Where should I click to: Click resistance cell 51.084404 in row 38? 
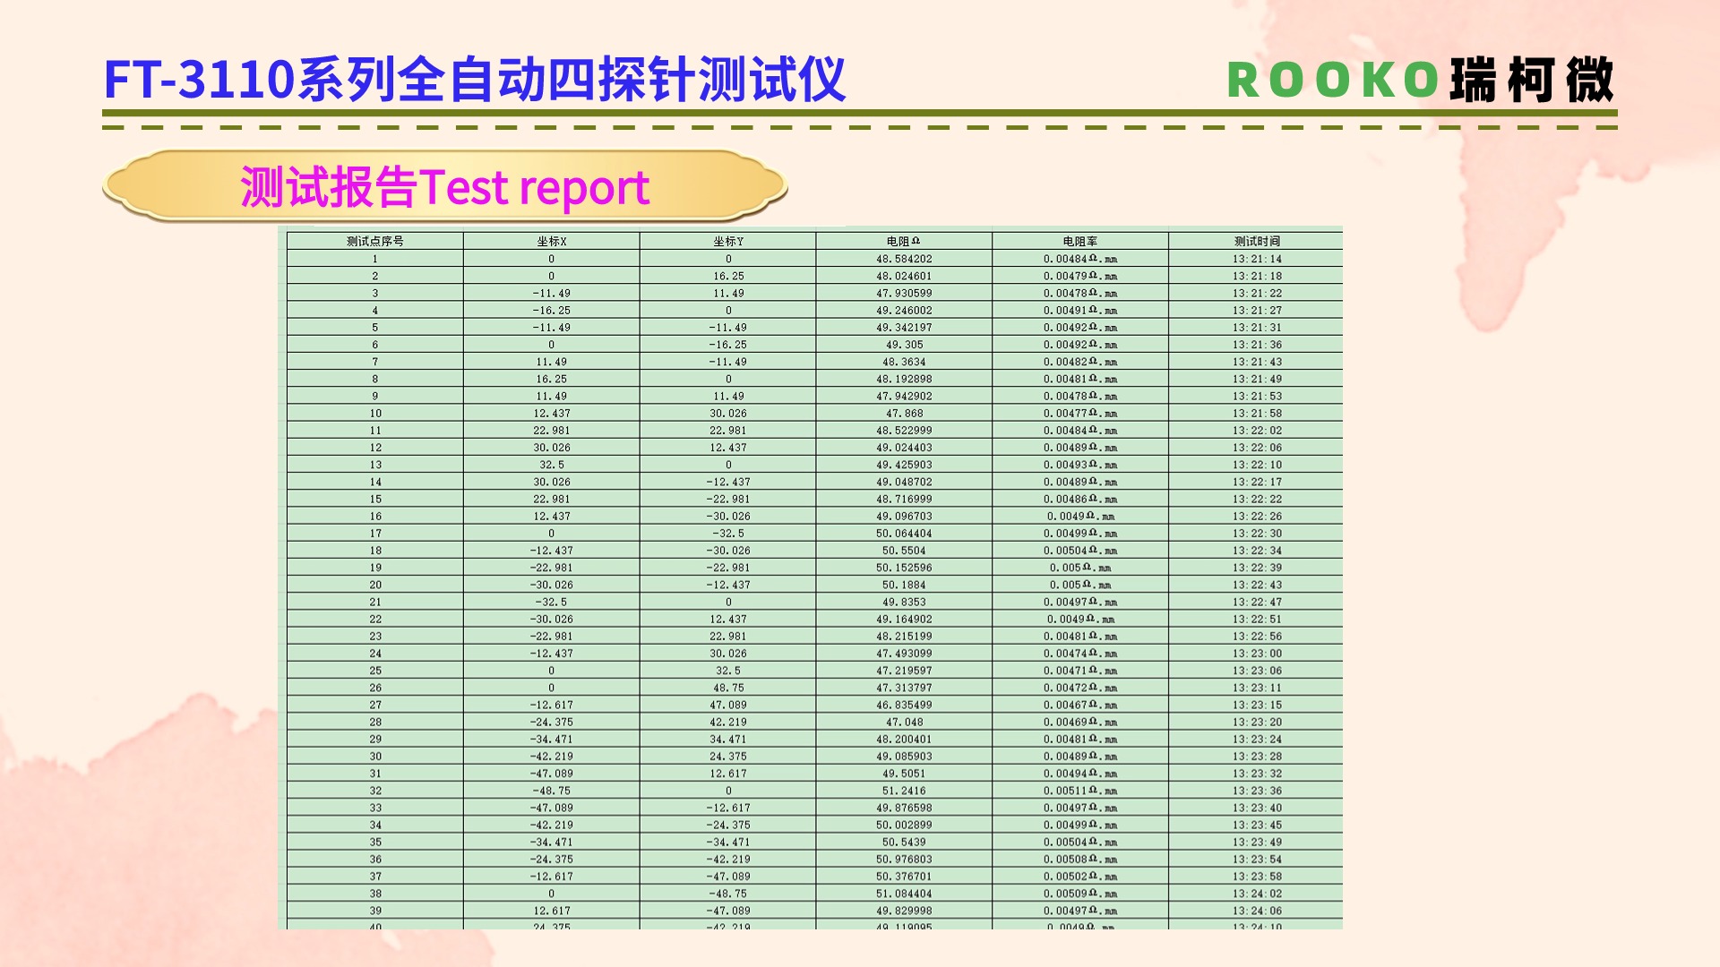(904, 894)
